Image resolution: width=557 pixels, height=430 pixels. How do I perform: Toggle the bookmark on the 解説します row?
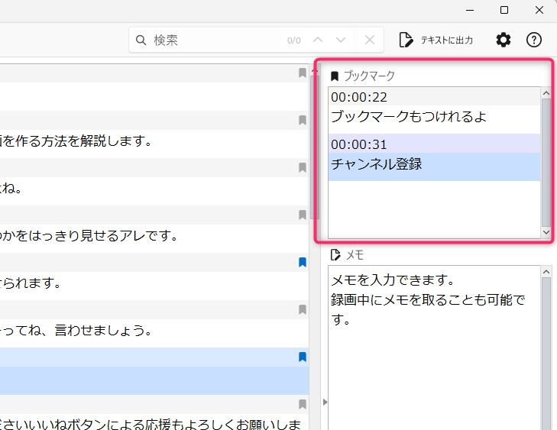(x=303, y=121)
